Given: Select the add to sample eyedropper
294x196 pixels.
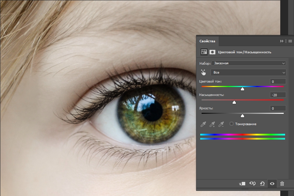Looking at the screenshot, I should 212,124.
